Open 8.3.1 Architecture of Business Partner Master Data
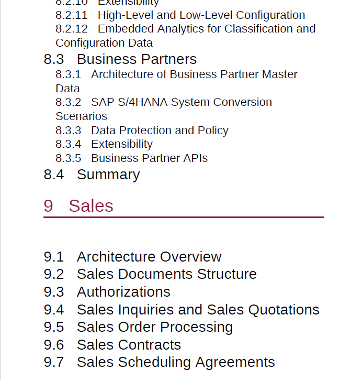 176,81
